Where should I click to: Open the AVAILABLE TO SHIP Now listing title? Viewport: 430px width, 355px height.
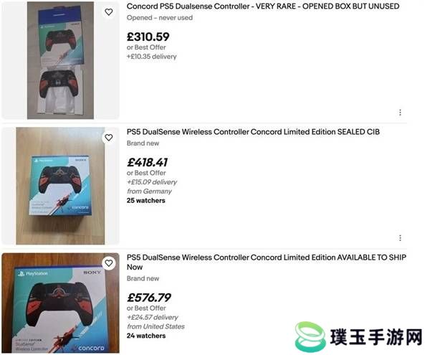[267, 262]
